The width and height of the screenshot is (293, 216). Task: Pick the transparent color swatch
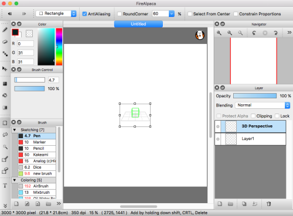point(29,33)
